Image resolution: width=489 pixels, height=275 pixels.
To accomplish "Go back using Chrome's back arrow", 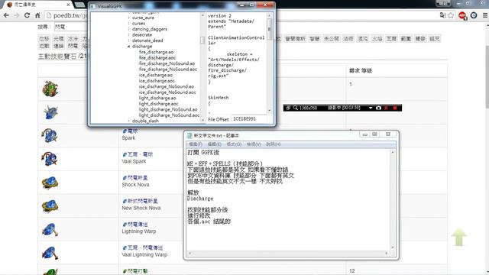I will 6,15.
